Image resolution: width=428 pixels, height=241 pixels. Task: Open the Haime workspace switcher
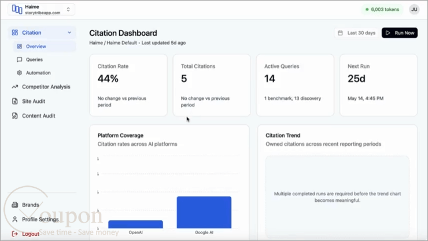point(42,10)
